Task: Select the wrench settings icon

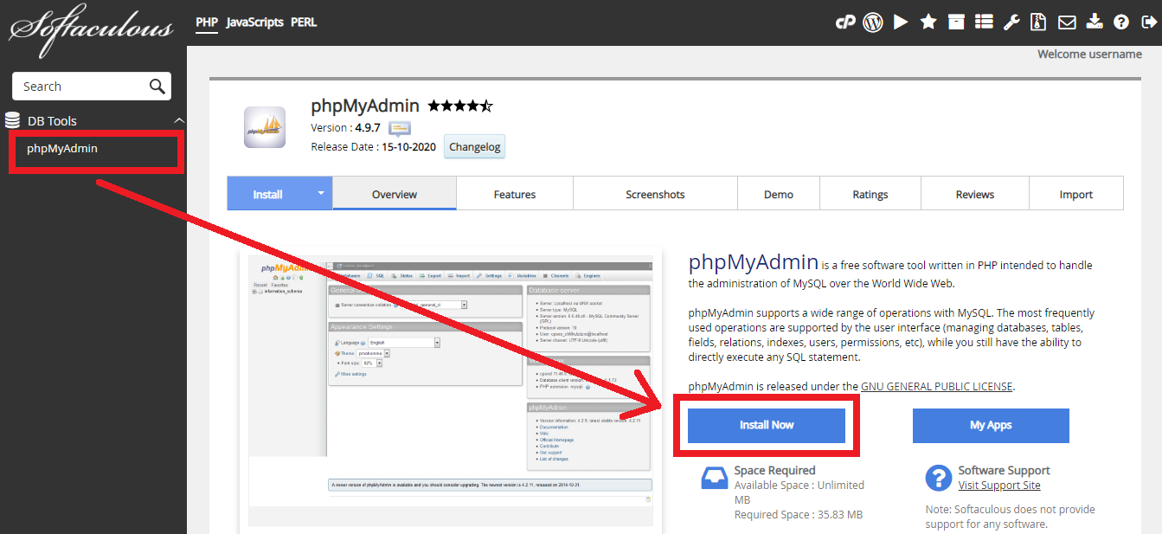Action: 1011,22
